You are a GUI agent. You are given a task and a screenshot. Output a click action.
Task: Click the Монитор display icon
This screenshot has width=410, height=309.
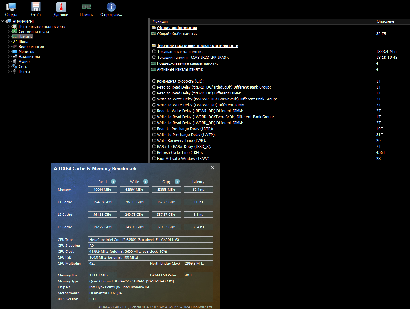[x=14, y=52]
